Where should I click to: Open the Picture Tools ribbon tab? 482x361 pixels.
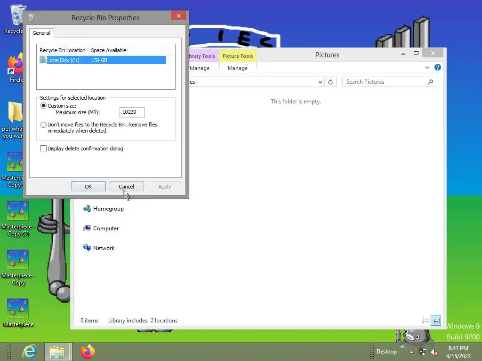pyautogui.click(x=238, y=56)
